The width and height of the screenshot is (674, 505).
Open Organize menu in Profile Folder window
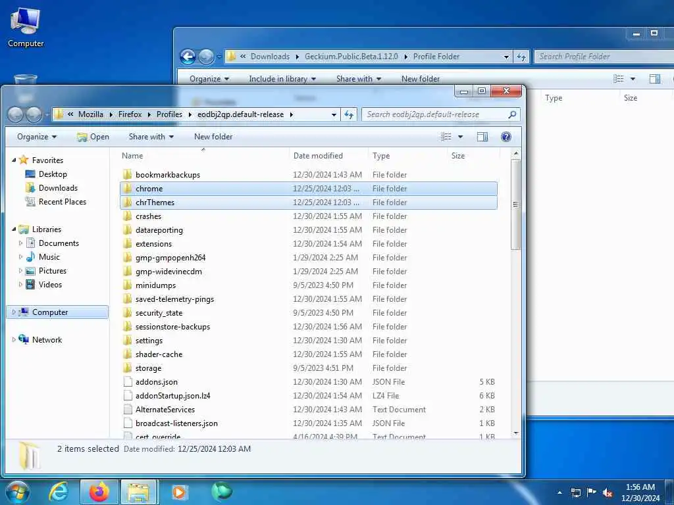[x=209, y=79]
